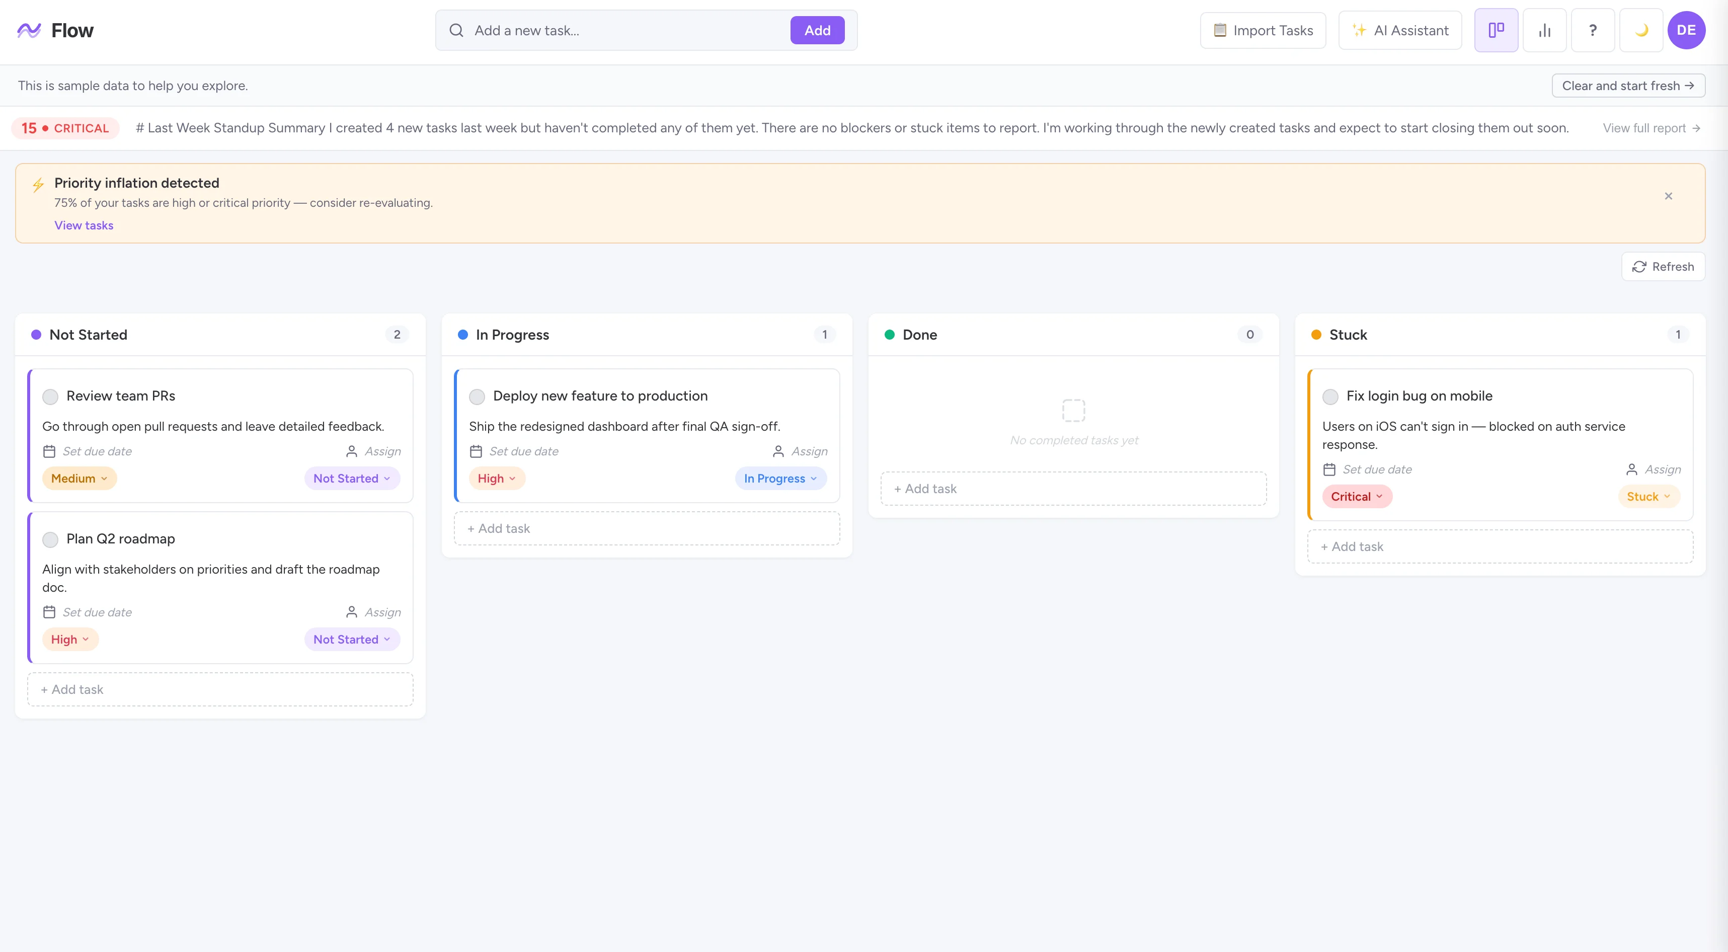
Task: Open Stuck status dropdown on Fix login bug
Action: (x=1649, y=497)
